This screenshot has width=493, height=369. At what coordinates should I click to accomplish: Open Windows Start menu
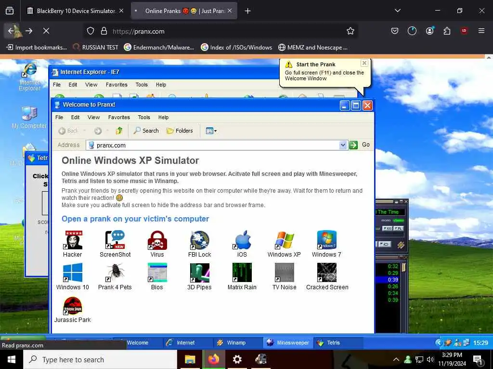(12, 359)
